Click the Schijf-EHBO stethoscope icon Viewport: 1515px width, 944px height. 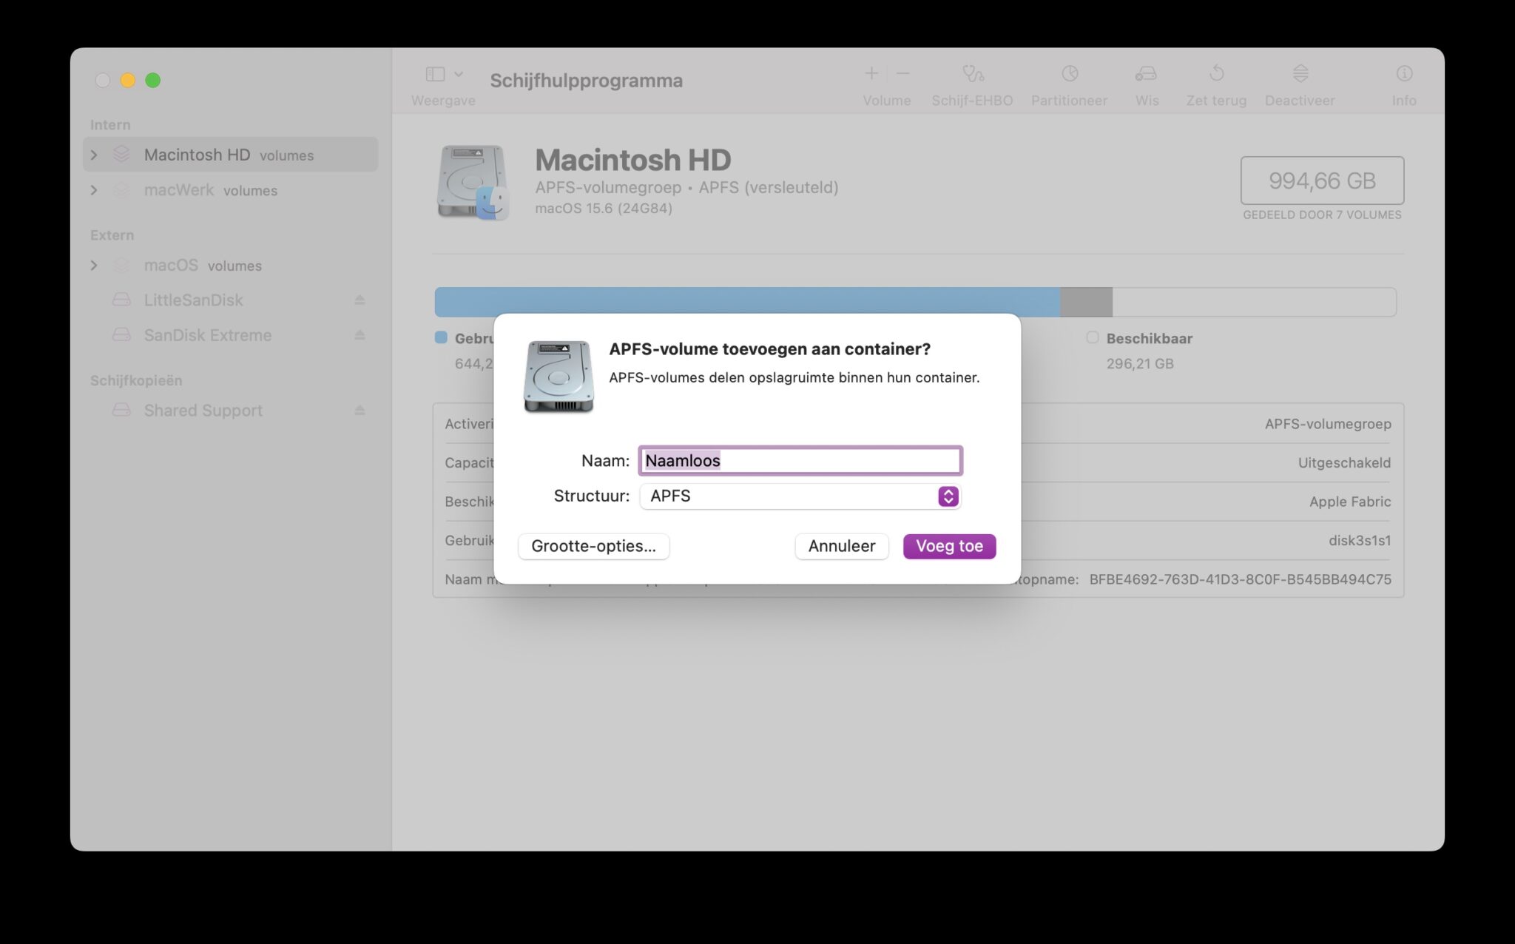(972, 74)
